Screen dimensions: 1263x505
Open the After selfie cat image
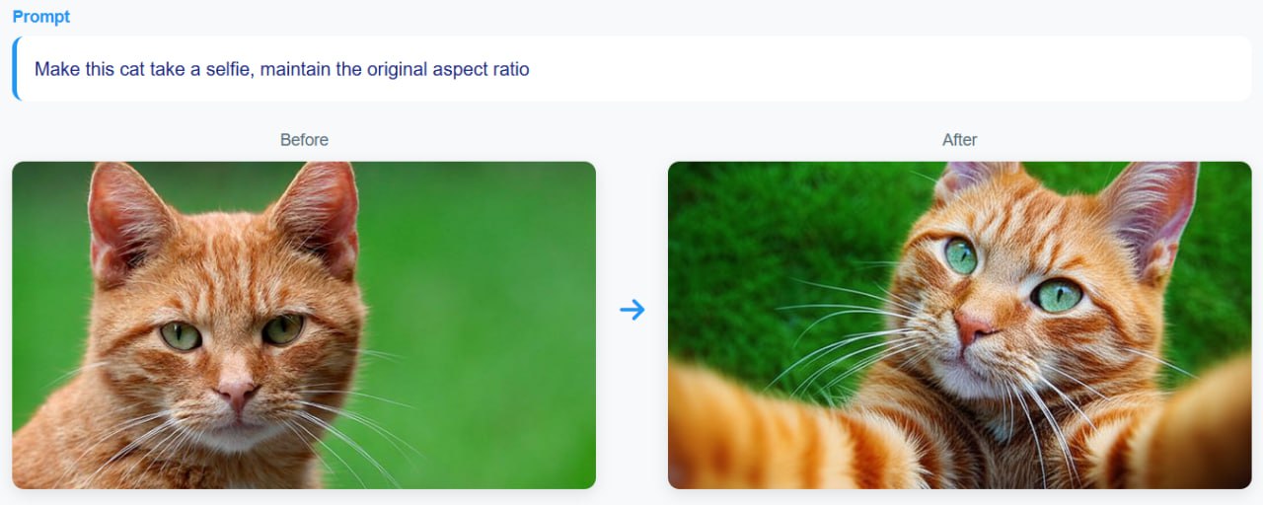point(959,325)
